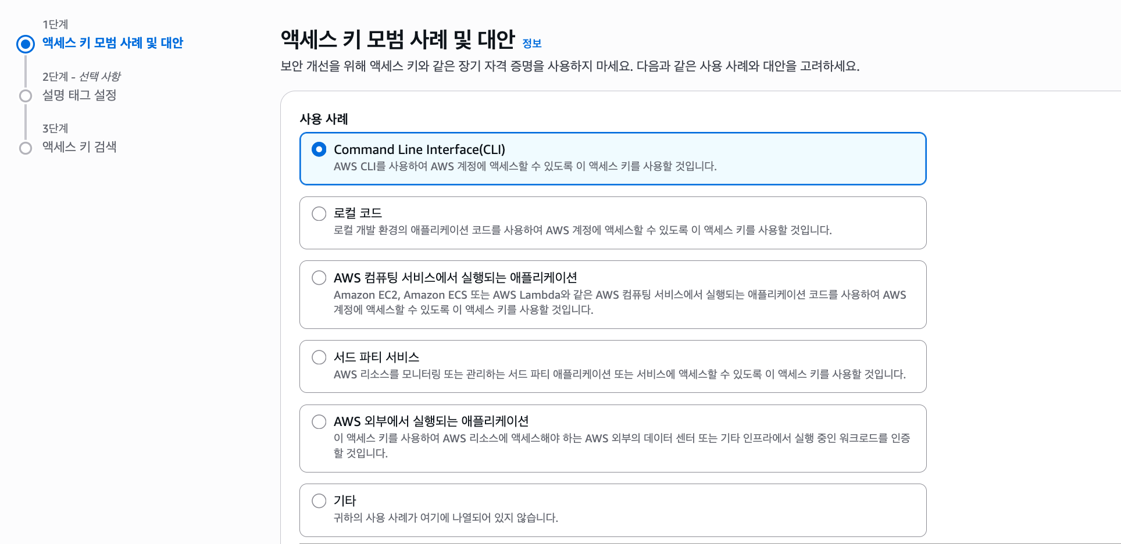This screenshot has height=544, width=1121.
Task: Go to 액세스 키 모범 사례 및 대안 step
Action: 112,43
